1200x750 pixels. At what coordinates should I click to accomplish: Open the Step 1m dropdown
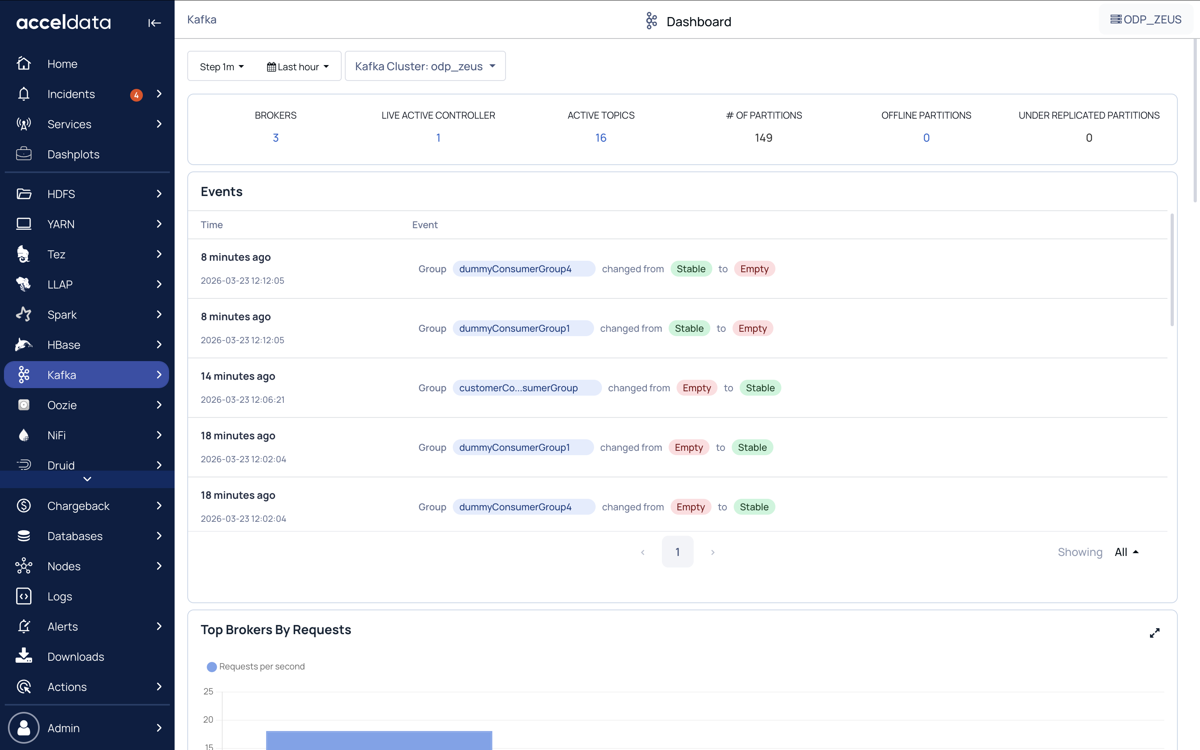[222, 67]
